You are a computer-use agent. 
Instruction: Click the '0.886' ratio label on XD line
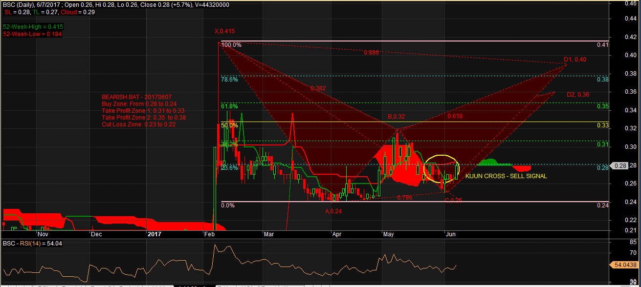coord(372,53)
